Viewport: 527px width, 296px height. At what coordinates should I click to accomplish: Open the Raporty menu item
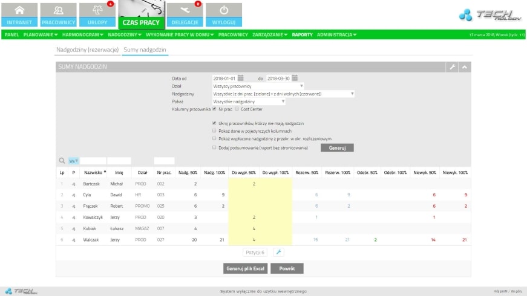click(x=302, y=34)
